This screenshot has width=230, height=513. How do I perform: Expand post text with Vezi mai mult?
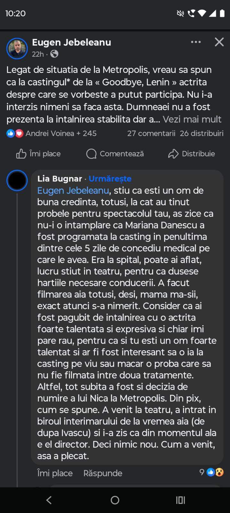point(192,119)
